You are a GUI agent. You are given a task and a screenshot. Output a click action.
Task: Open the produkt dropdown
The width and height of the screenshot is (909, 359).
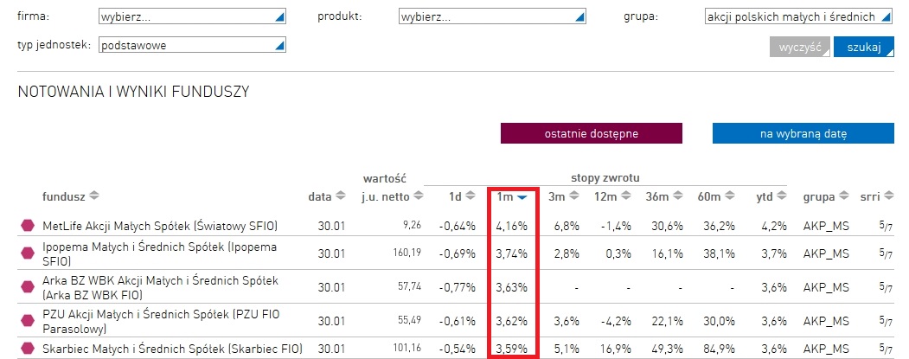492,16
